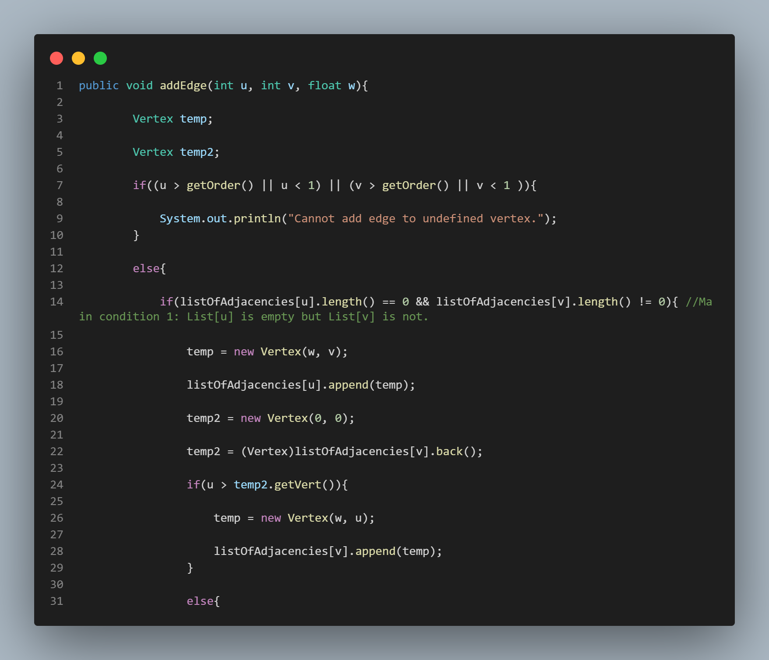Click 'new Vertex(w, v)' on line 16
The height and width of the screenshot is (660, 769).
[x=287, y=351]
